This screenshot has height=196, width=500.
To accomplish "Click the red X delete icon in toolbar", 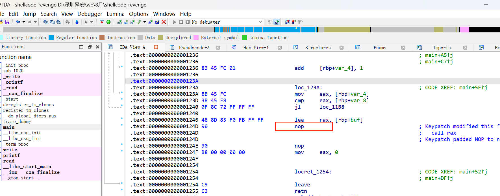I will [164, 22].
